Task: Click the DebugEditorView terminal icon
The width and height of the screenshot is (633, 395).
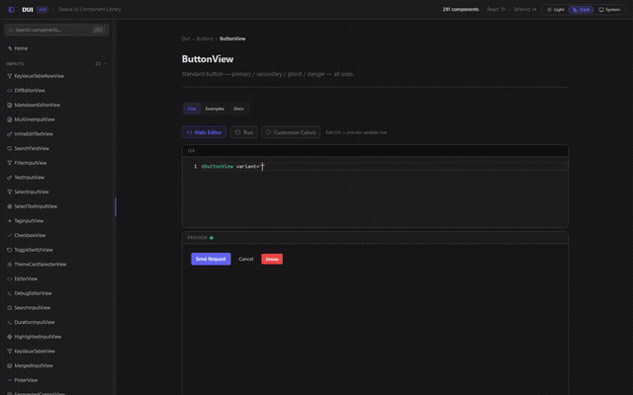Action: 9,293
